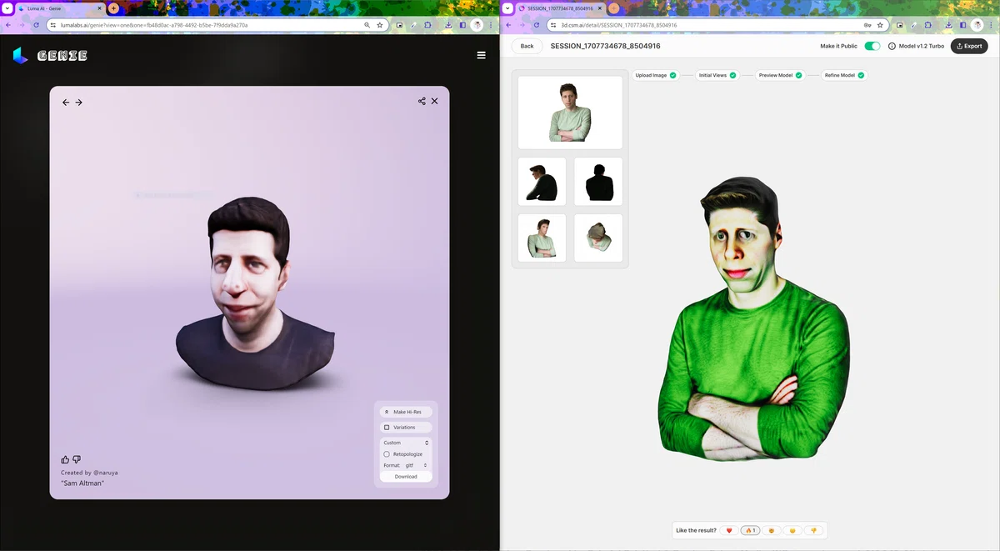Open downloads icon in CSM window
The height and width of the screenshot is (551, 1000).
(948, 25)
